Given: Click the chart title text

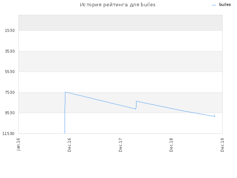Looking at the screenshot, I should tap(118, 5).
